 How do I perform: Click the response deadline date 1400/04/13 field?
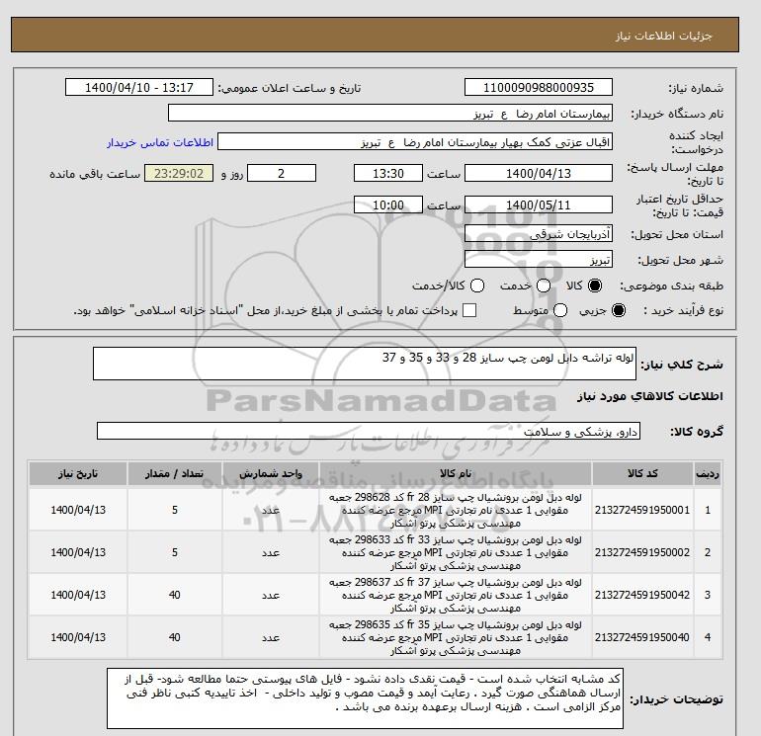pos(539,173)
